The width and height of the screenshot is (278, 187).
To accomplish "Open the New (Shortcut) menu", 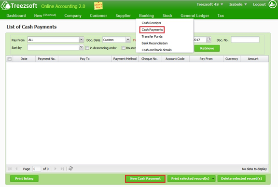I will (45, 15).
